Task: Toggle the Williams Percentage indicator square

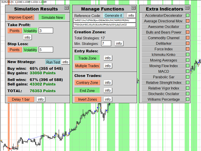Action: coord(187,99)
